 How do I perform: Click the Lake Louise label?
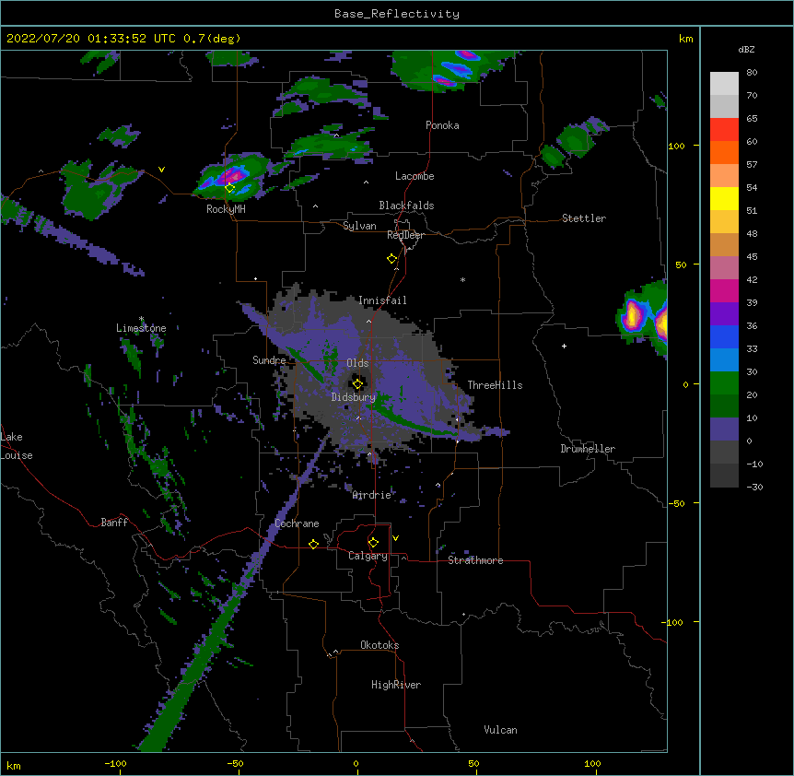(17, 446)
